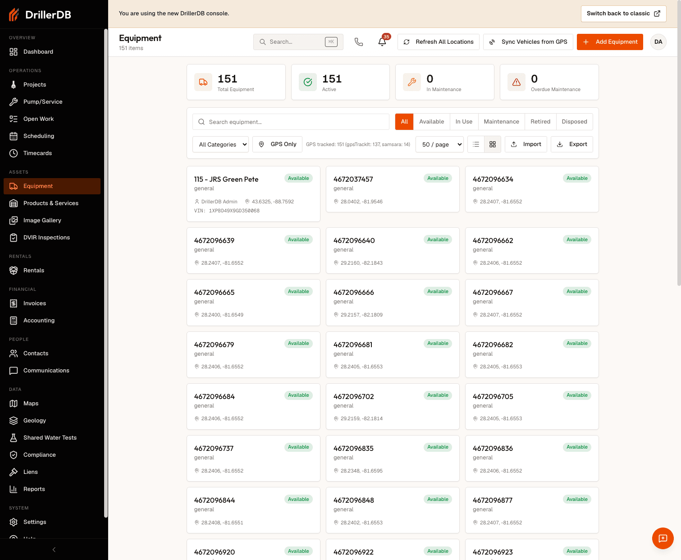Select Equipment in the sidebar
Screen dimensions: 681x560
pyautogui.click(x=52, y=186)
